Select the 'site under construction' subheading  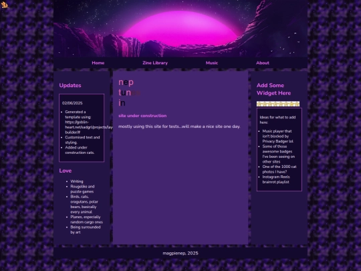(x=142, y=116)
